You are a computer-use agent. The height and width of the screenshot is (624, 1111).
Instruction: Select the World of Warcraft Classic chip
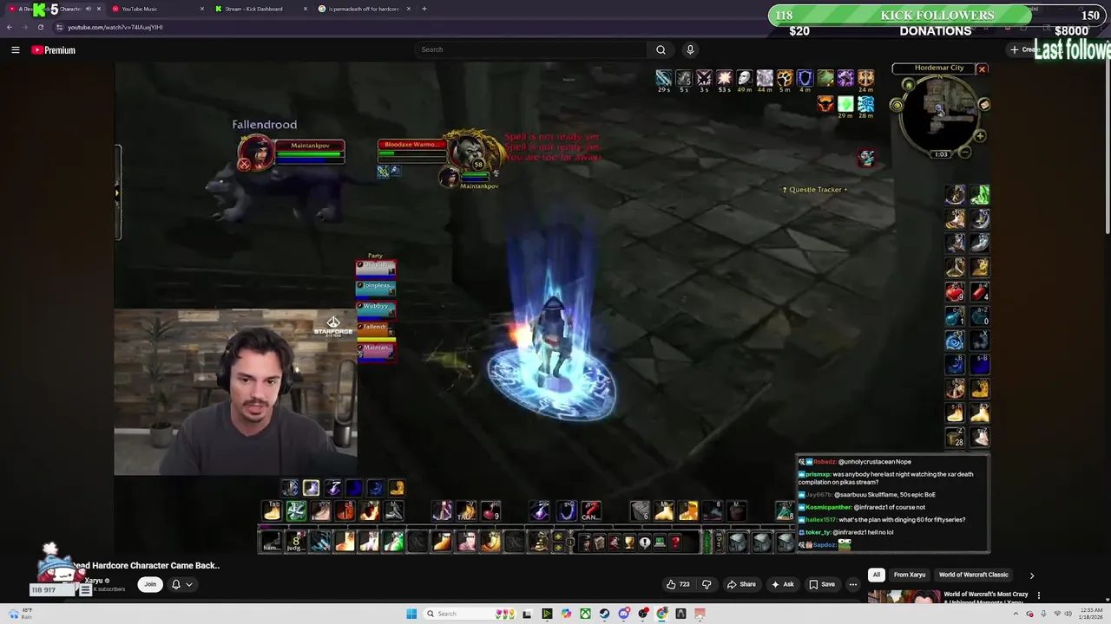pos(974,575)
